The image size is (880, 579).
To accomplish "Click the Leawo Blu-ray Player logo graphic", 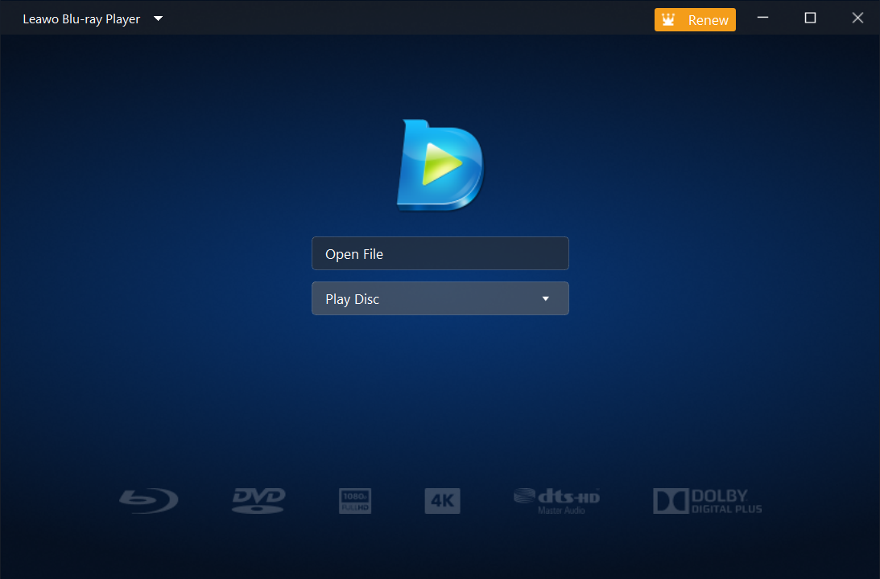I will (440, 164).
